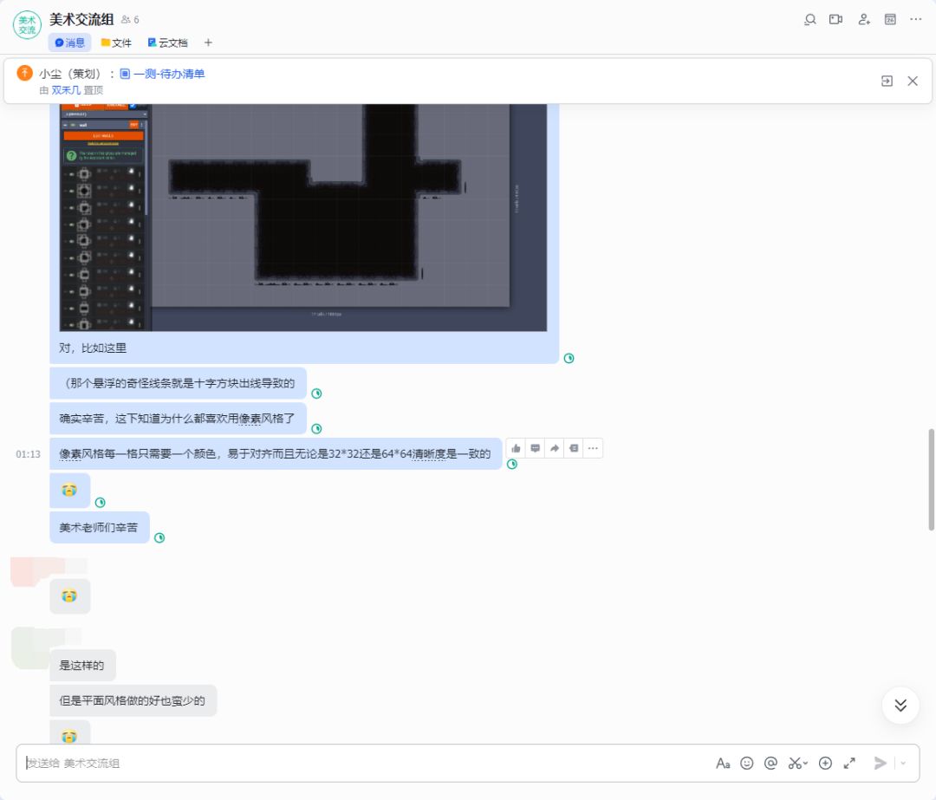Image resolution: width=936 pixels, height=800 pixels.
Task: Open the 一测-待办清单 pinned document link
Action: pyautogui.click(x=162, y=74)
